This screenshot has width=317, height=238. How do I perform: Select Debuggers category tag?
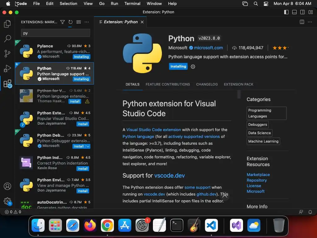click(x=258, y=125)
